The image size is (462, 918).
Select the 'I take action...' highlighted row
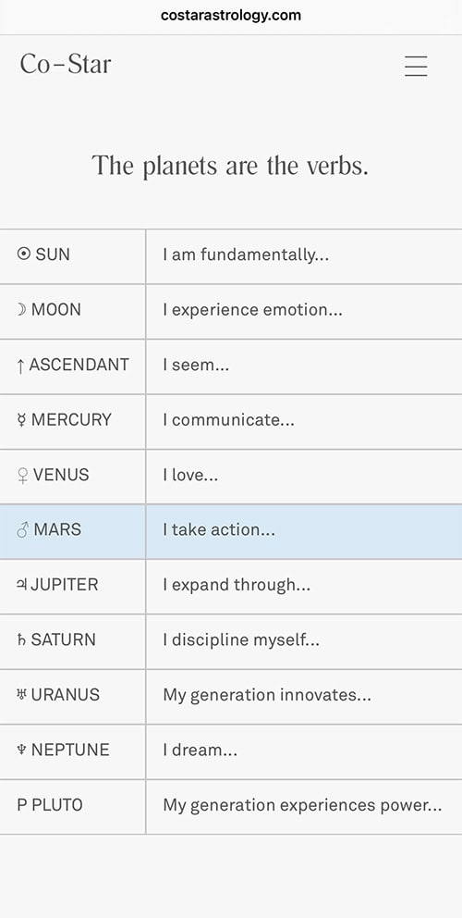click(x=231, y=531)
